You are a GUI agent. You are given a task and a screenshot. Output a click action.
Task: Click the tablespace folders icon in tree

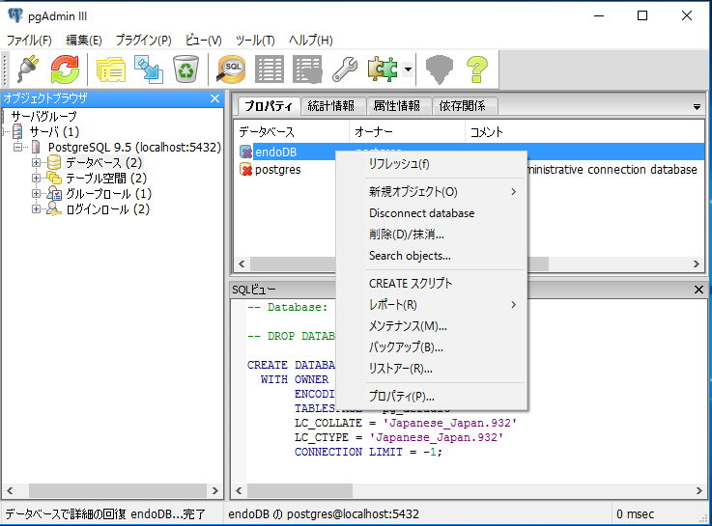(x=54, y=178)
